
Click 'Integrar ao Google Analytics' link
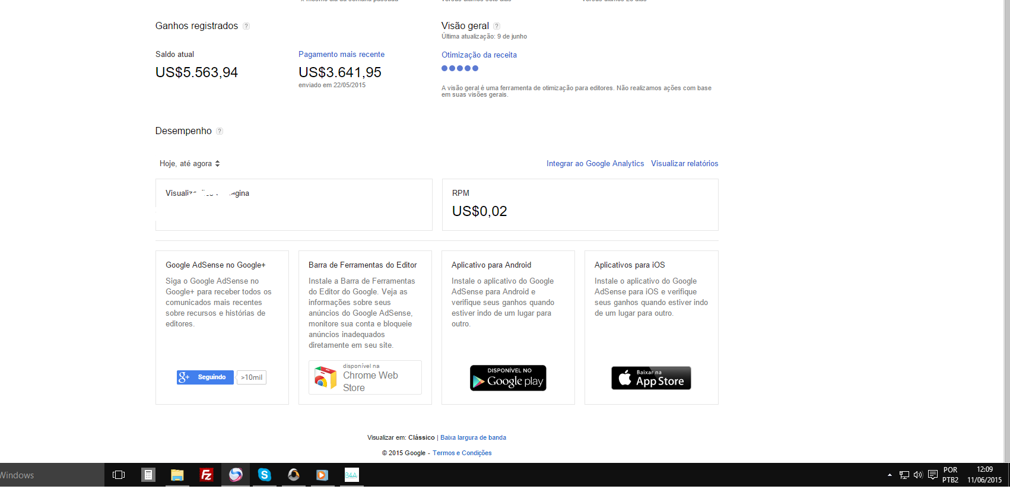click(x=595, y=164)
